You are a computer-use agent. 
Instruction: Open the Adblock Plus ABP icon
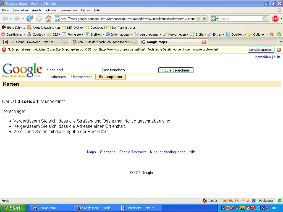coord(275,18)
